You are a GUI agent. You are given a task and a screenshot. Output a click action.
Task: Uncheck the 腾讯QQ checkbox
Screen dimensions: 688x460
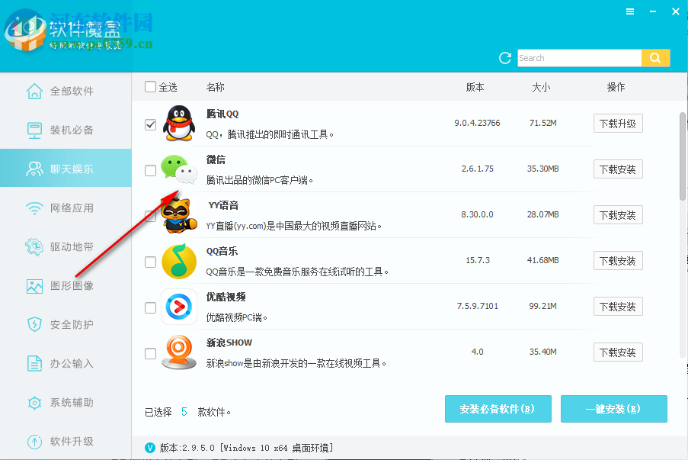coord(150,124)
